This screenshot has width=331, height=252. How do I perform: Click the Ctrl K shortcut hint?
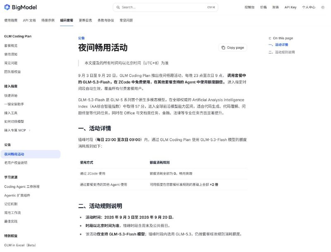(x=211, y=7)
